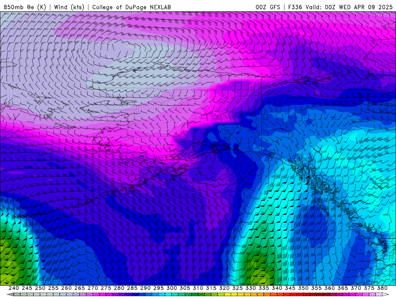Select the 320 value on the color scale

(x=224, y=288)
